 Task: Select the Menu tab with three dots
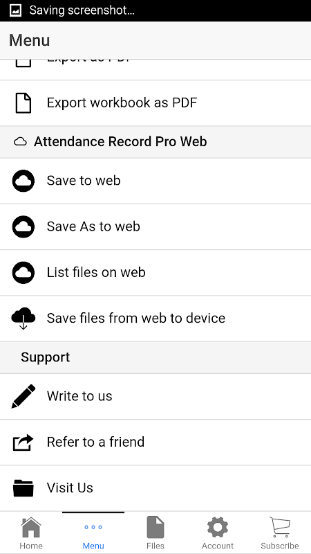coord(93,533)
